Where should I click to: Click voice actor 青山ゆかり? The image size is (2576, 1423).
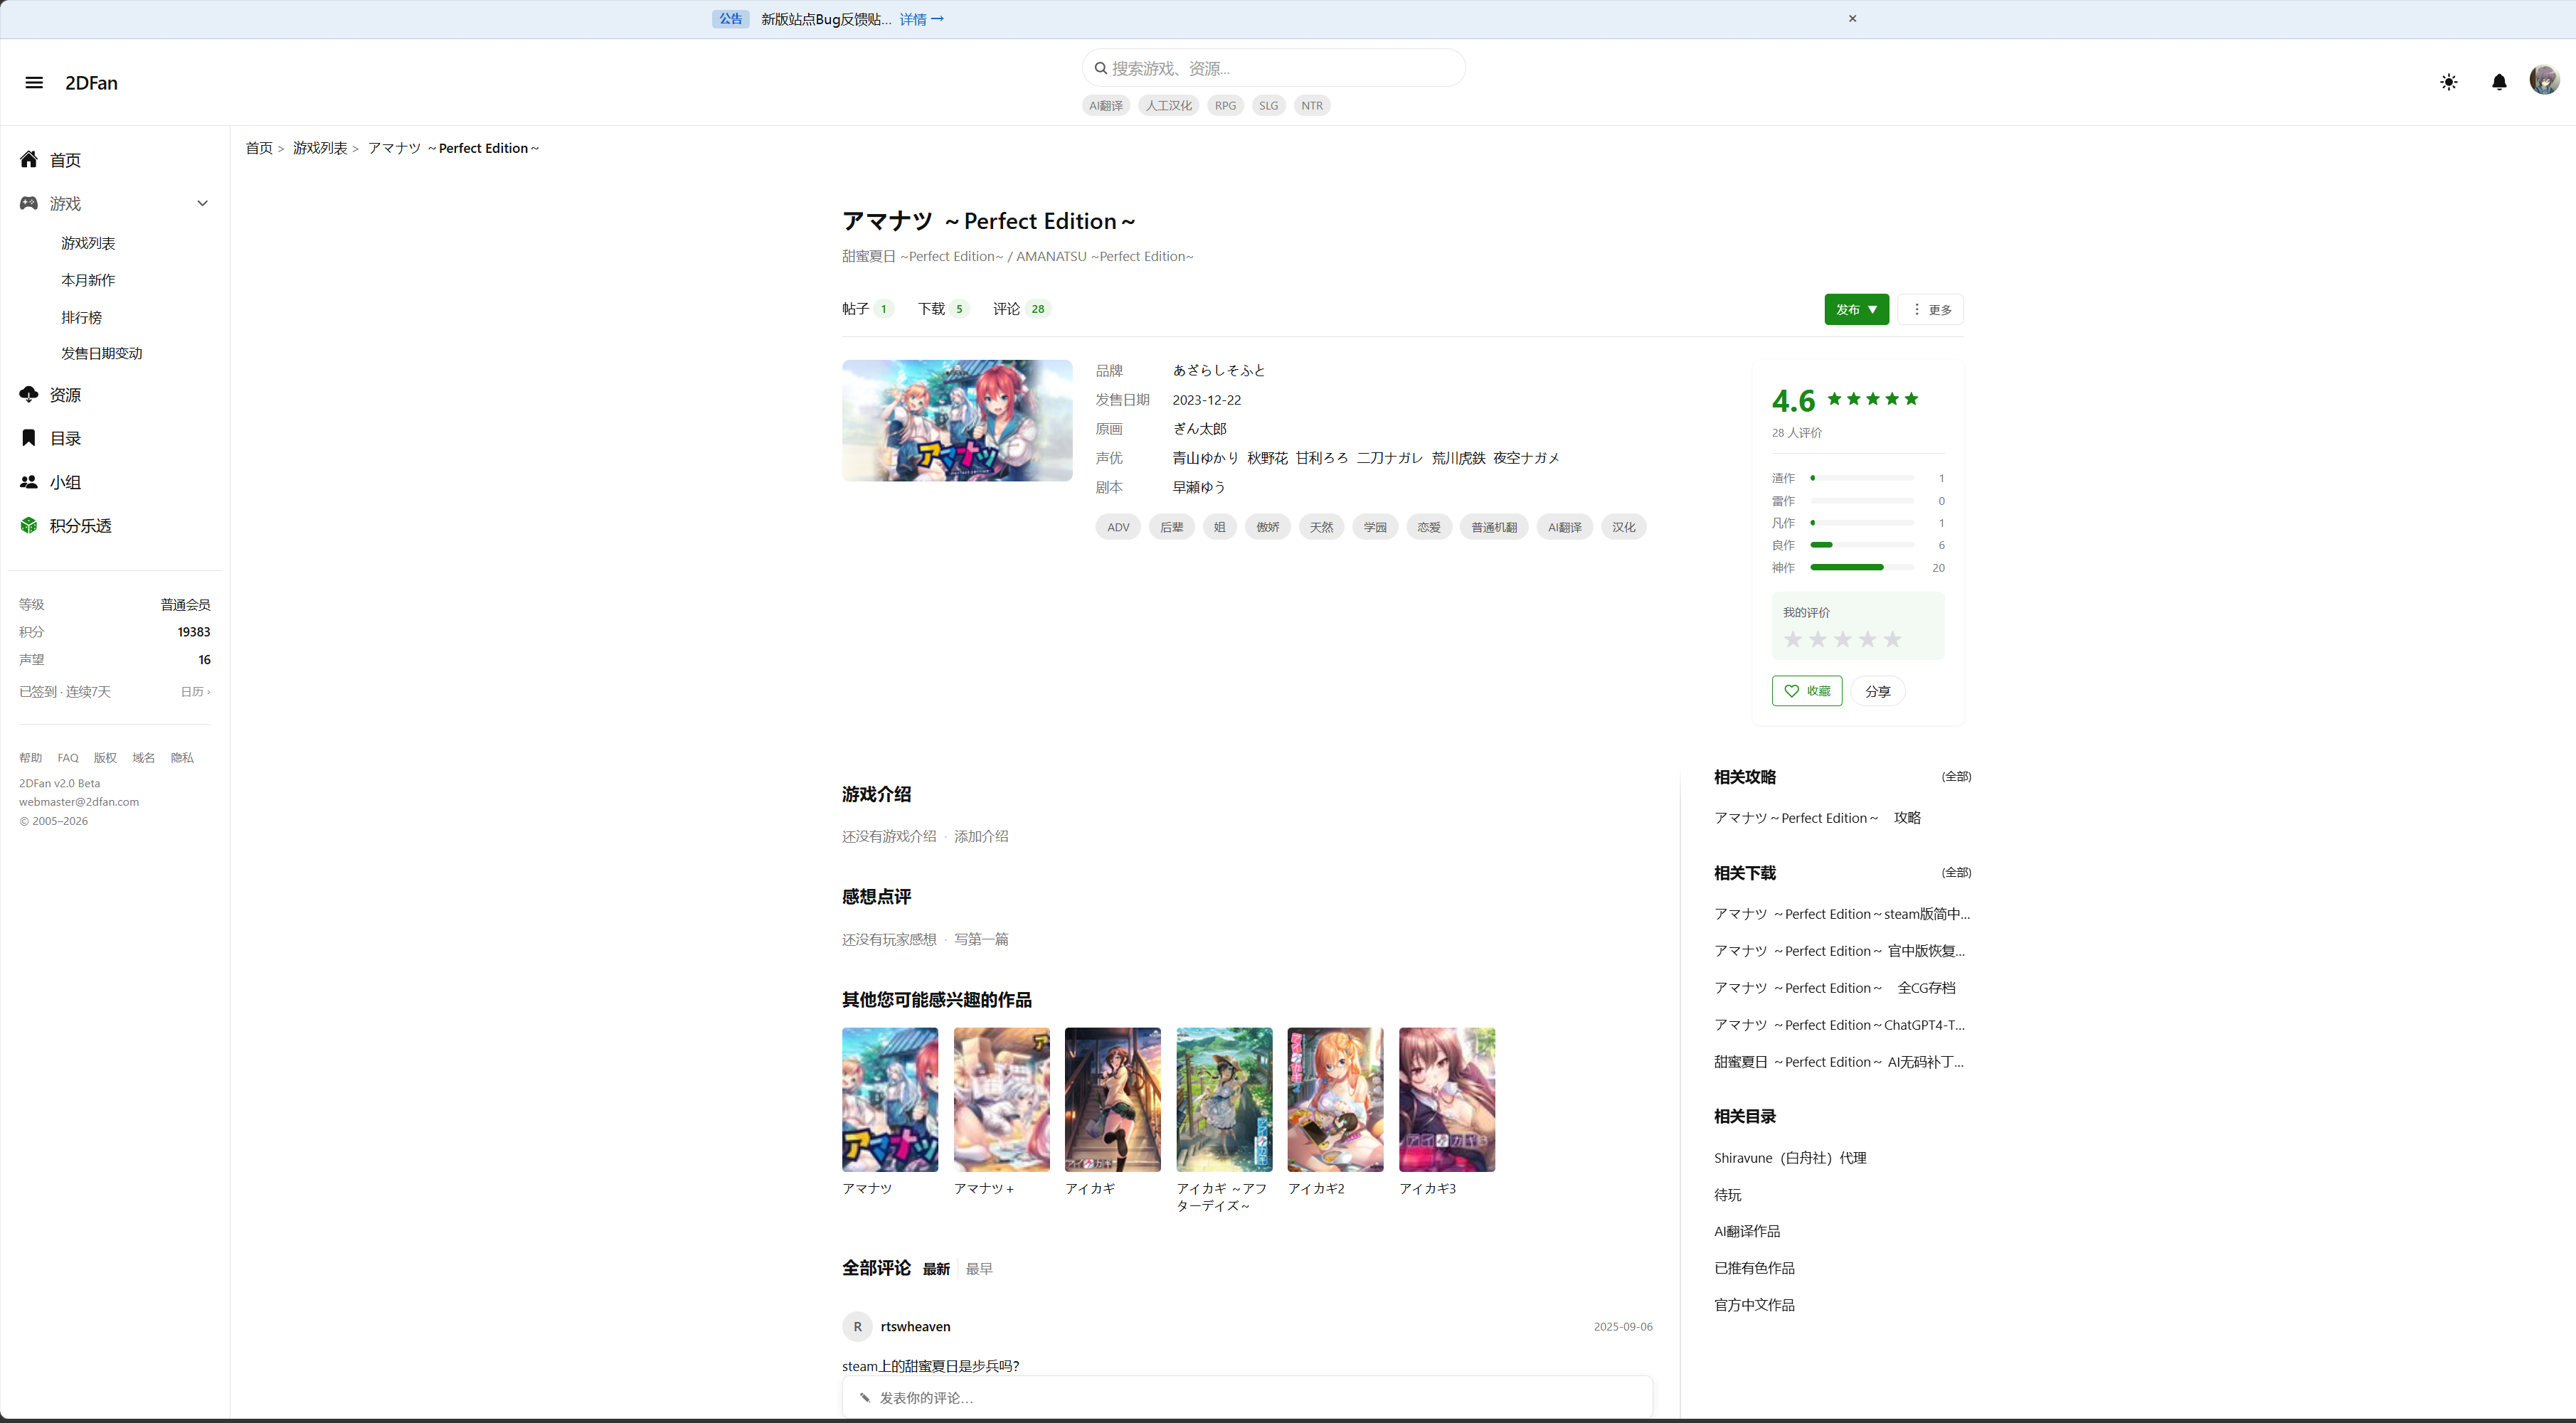point(1206,458)
